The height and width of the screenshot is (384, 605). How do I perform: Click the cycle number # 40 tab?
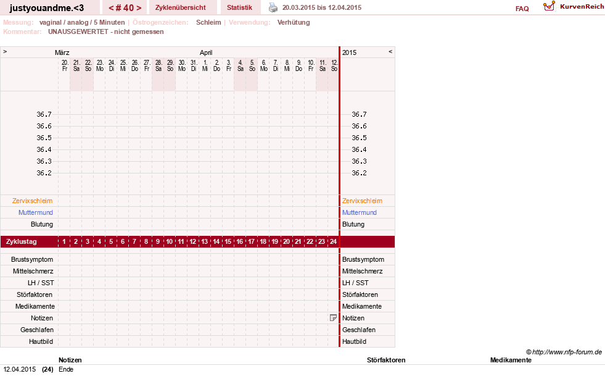(x=125, y=8)
